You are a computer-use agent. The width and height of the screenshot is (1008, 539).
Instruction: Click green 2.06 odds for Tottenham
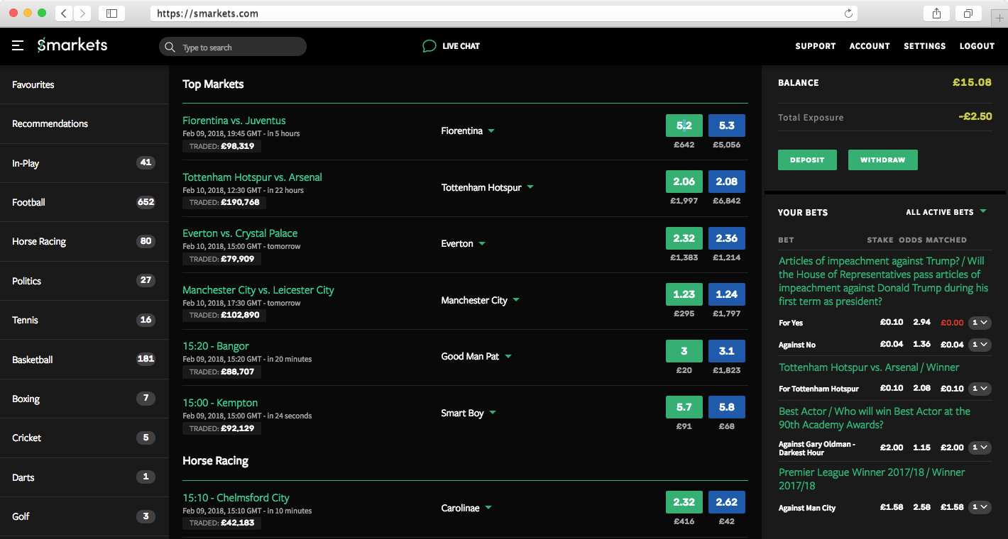click(x=684, y=182)
